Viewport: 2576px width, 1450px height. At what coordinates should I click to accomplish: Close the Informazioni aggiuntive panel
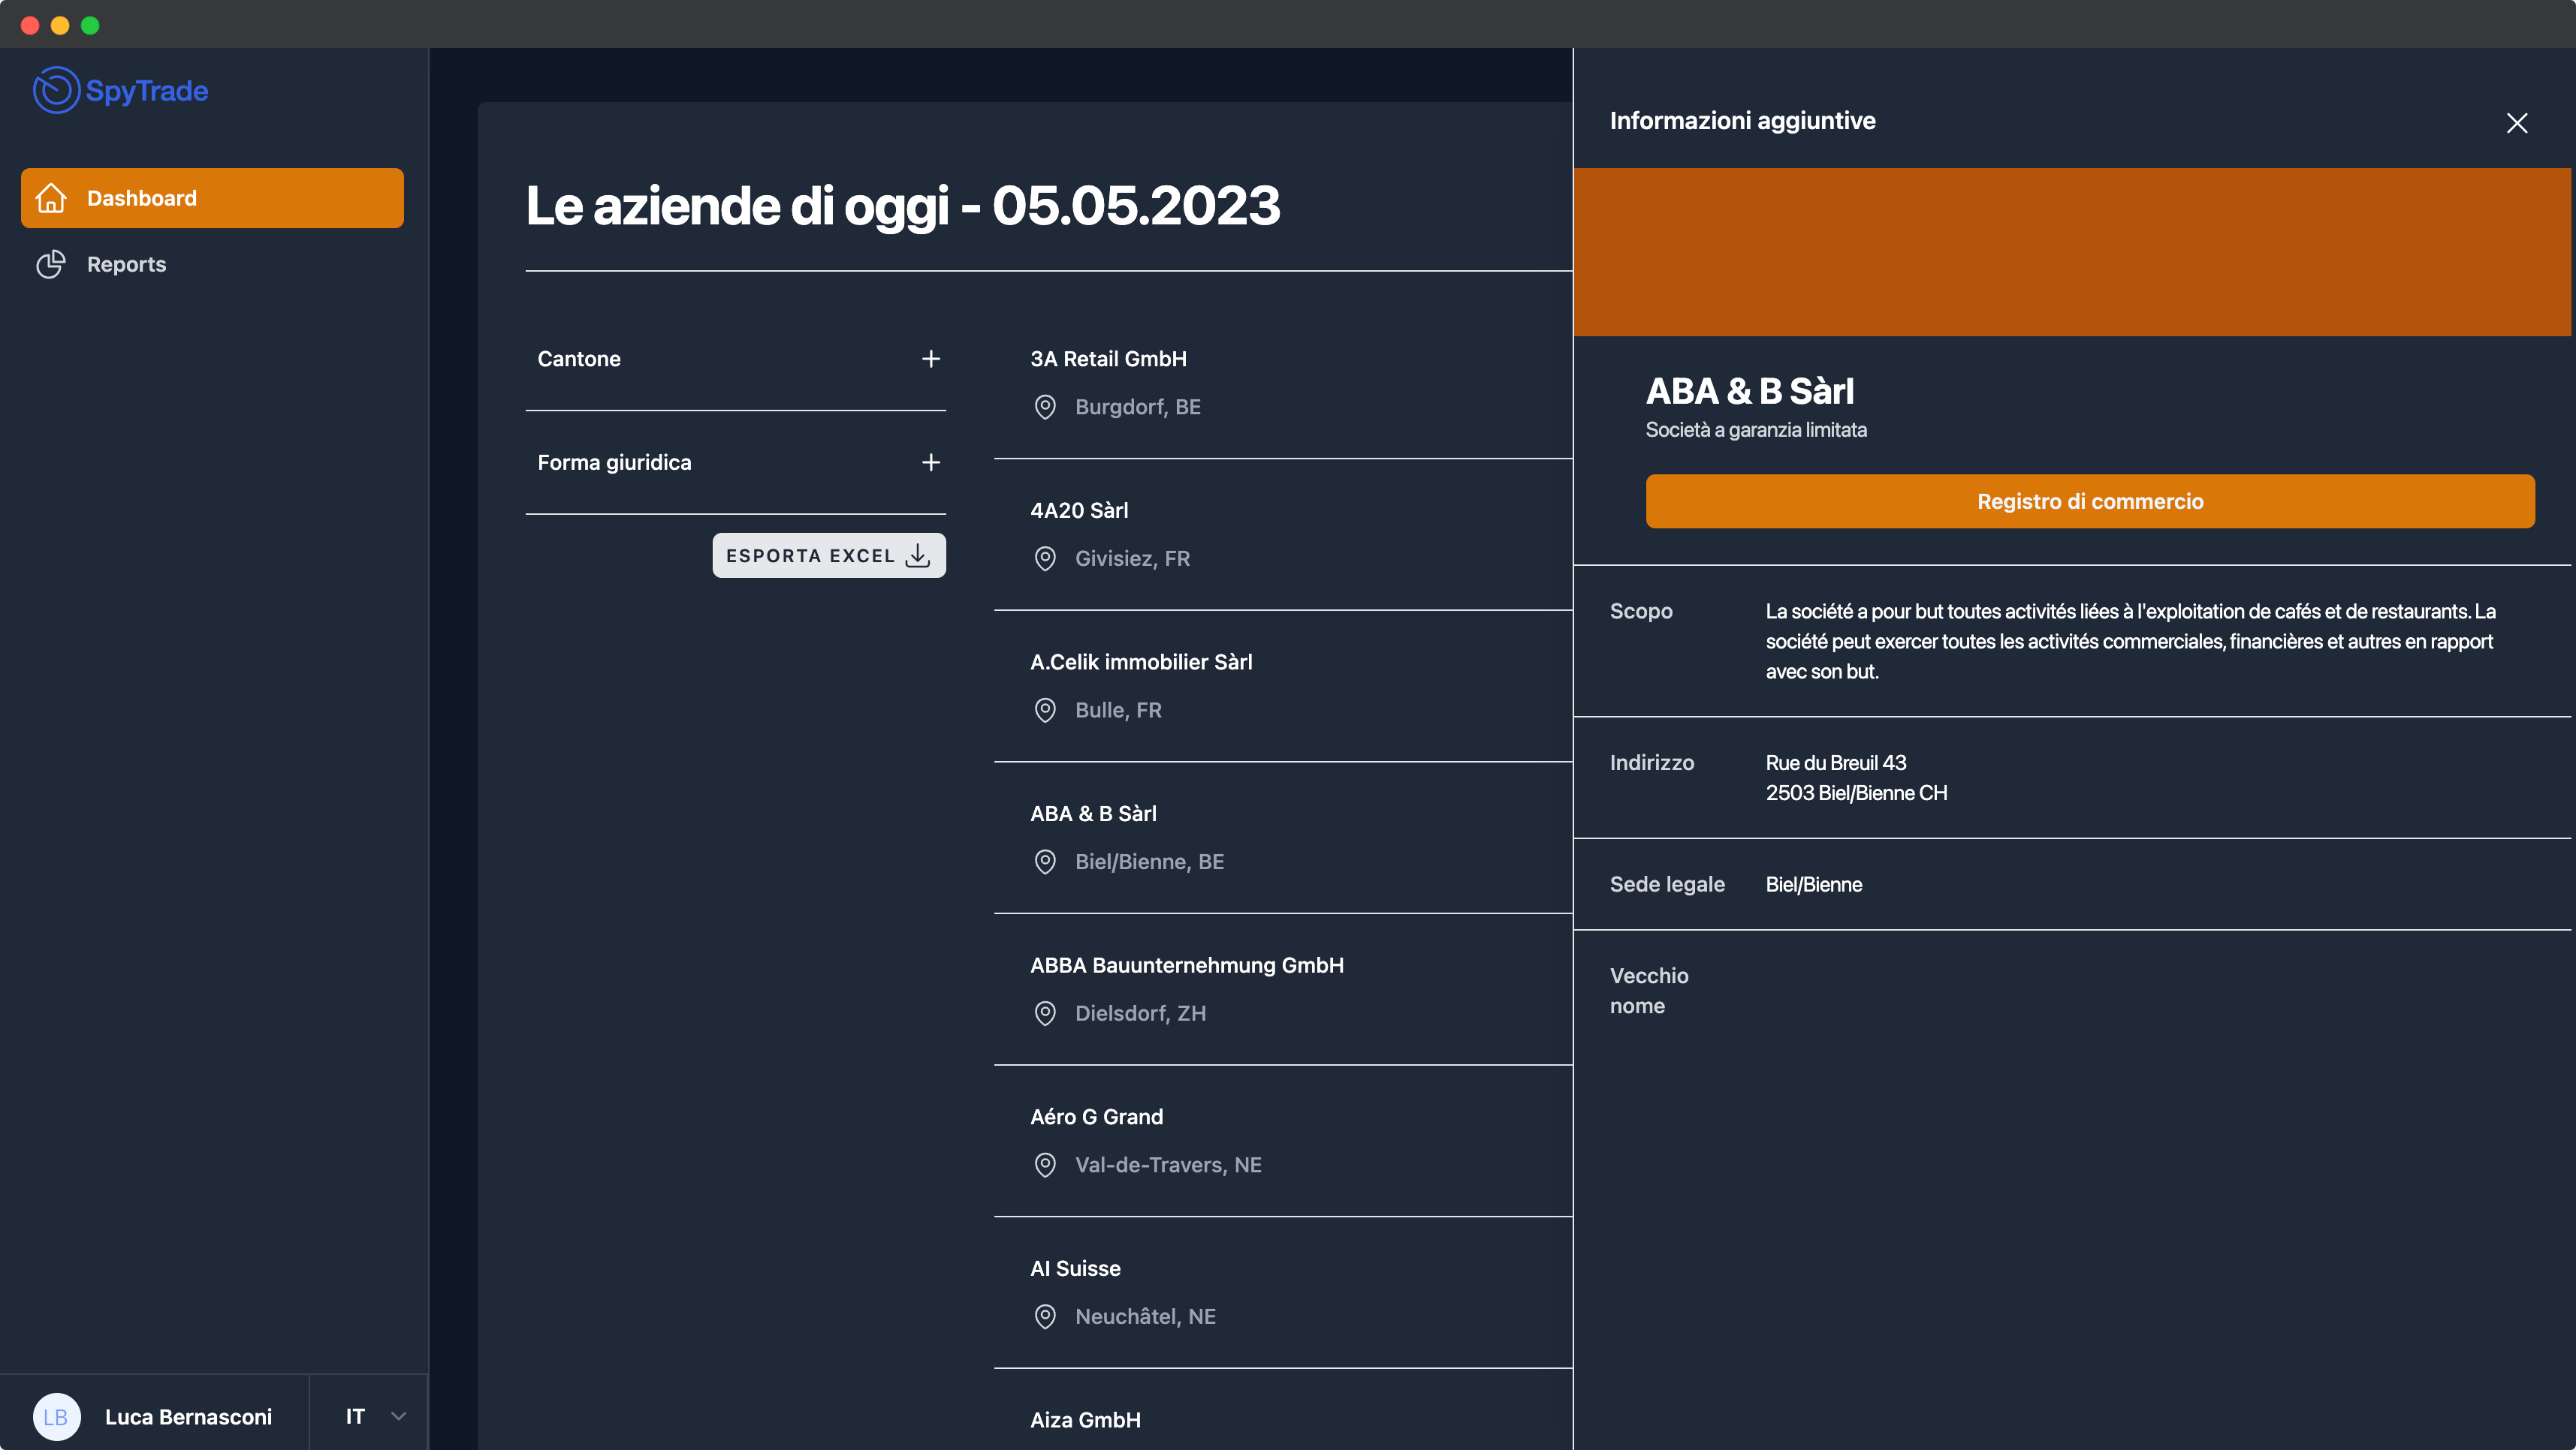pos(2516,123)
